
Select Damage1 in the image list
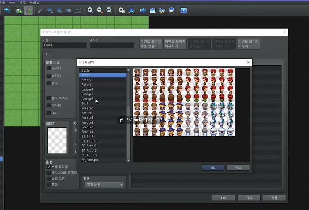[x=103, y=89]
